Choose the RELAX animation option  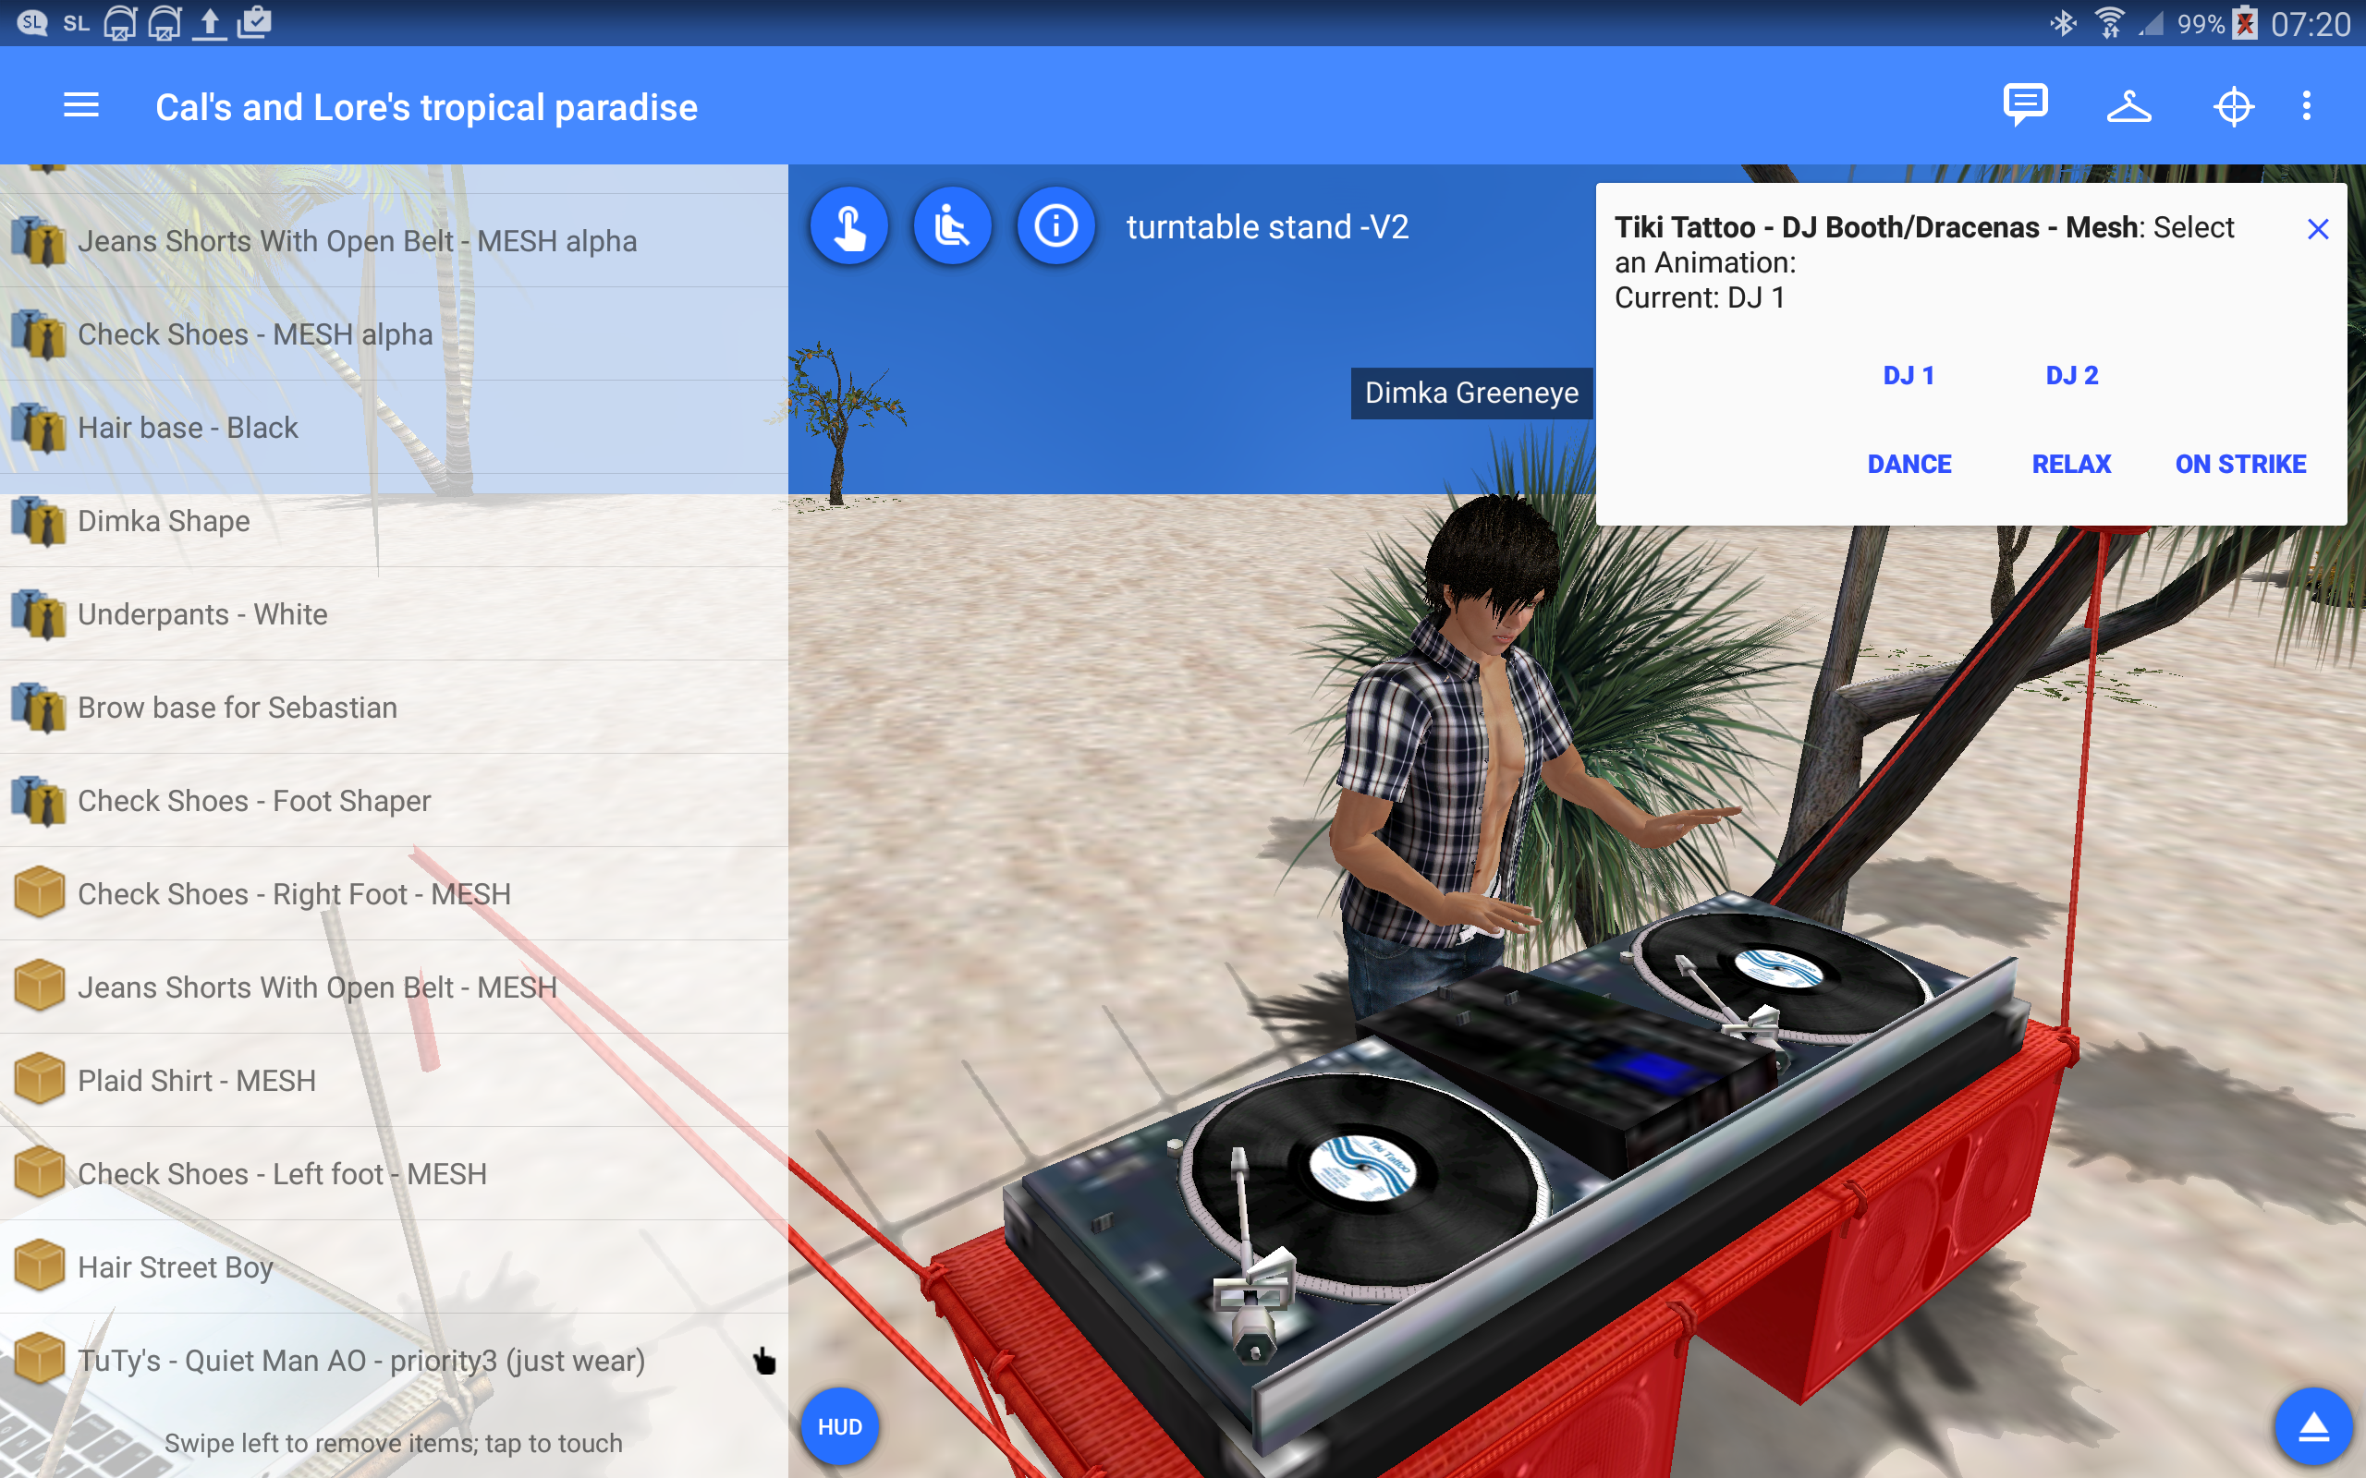[2071, 464]
